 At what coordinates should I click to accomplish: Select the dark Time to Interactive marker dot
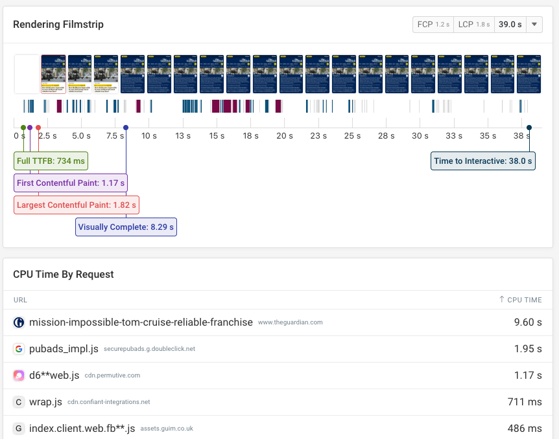(x=529, y=127)
